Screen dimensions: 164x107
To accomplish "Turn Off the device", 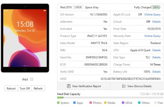I will 25,88.
